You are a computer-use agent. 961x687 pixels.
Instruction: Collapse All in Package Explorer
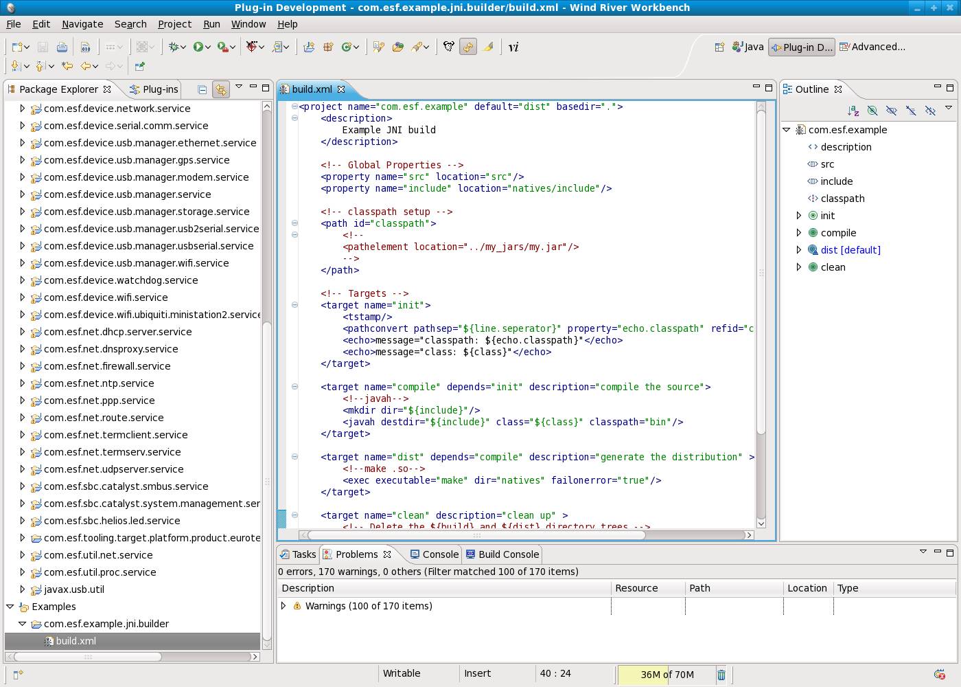(202, 89)
